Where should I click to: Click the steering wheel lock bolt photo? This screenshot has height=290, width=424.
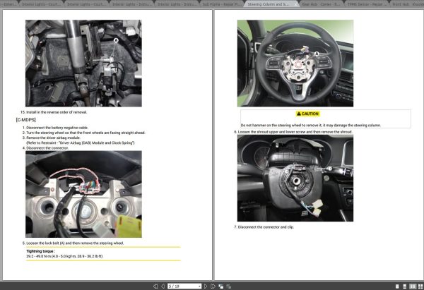pyautogui.click(x=295, y=64)
